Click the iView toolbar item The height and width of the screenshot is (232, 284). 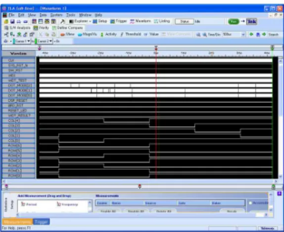coord(67,34)
